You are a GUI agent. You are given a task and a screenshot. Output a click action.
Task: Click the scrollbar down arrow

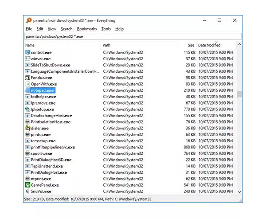pyautogui.click(x=239, y=192)
